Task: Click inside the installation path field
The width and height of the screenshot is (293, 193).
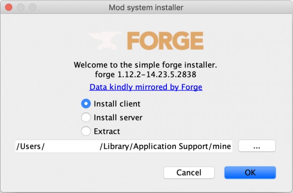Action: coord(124,146)
